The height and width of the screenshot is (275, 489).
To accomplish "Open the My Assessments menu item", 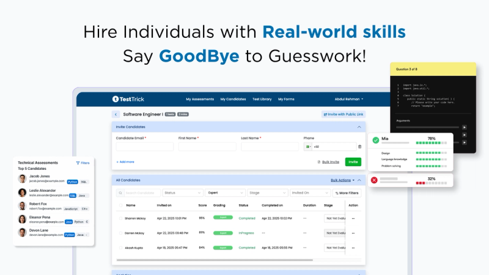I will click(x=200, y=99).
